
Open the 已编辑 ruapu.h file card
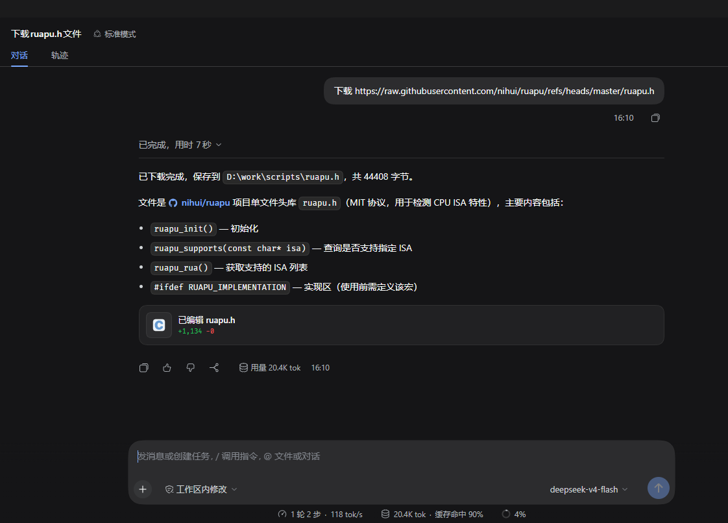[401, 325]
